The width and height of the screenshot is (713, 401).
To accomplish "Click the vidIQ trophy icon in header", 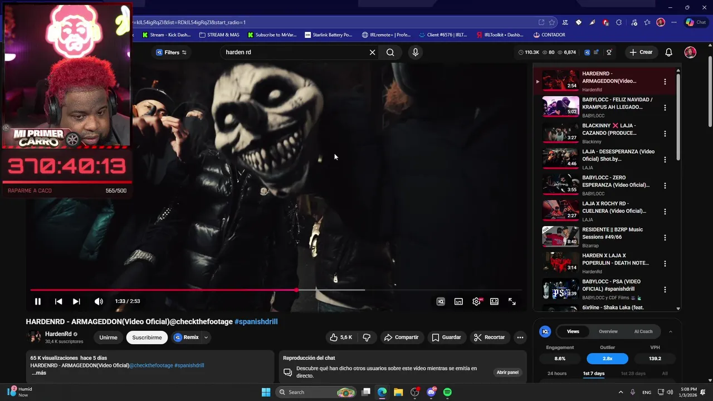I will [x=609, y=52].
